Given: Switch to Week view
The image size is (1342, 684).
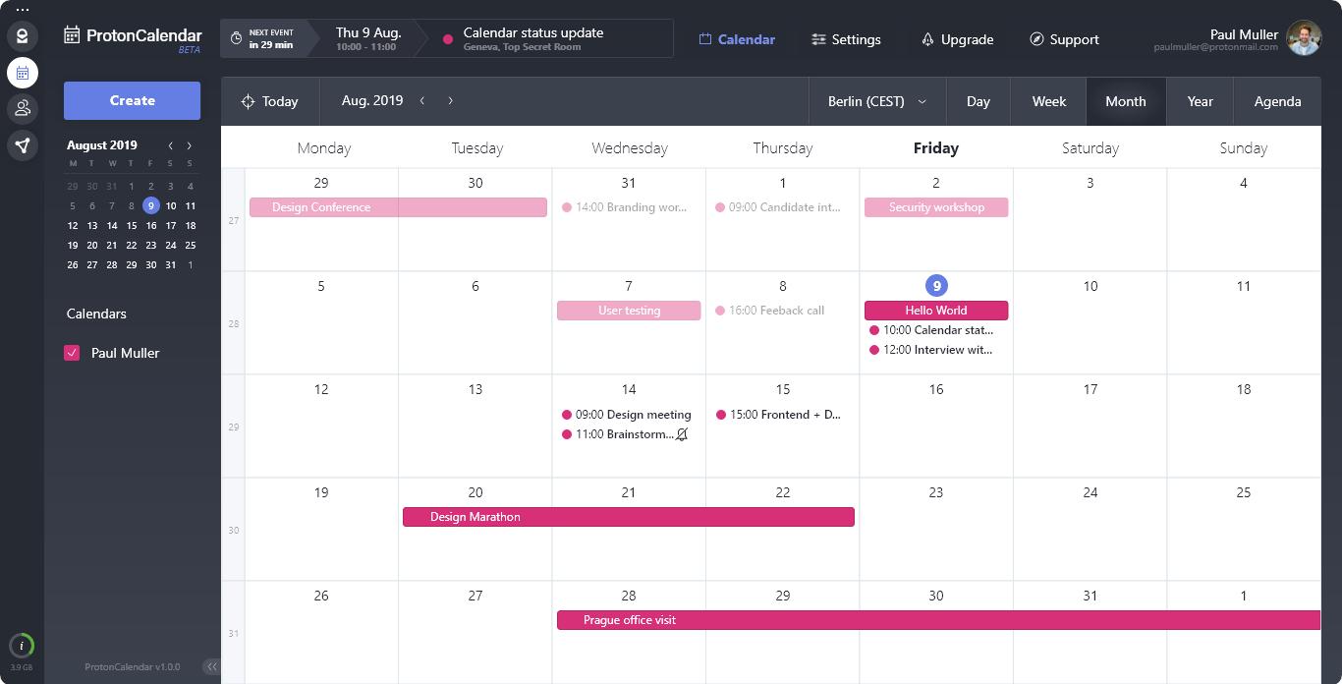Looking at the screenshot, I should tap(1049, 101).
